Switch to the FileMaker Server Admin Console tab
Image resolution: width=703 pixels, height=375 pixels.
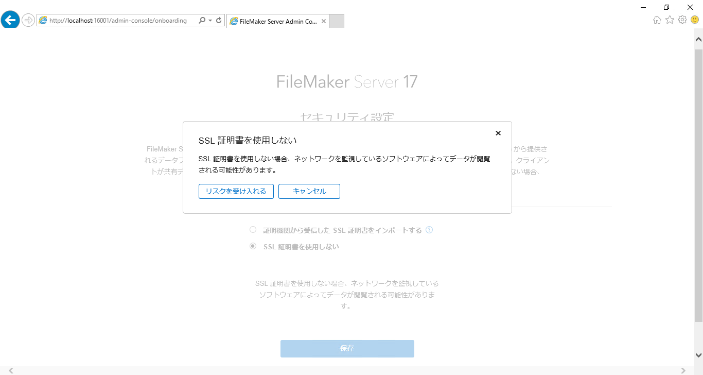click(278, 21)
